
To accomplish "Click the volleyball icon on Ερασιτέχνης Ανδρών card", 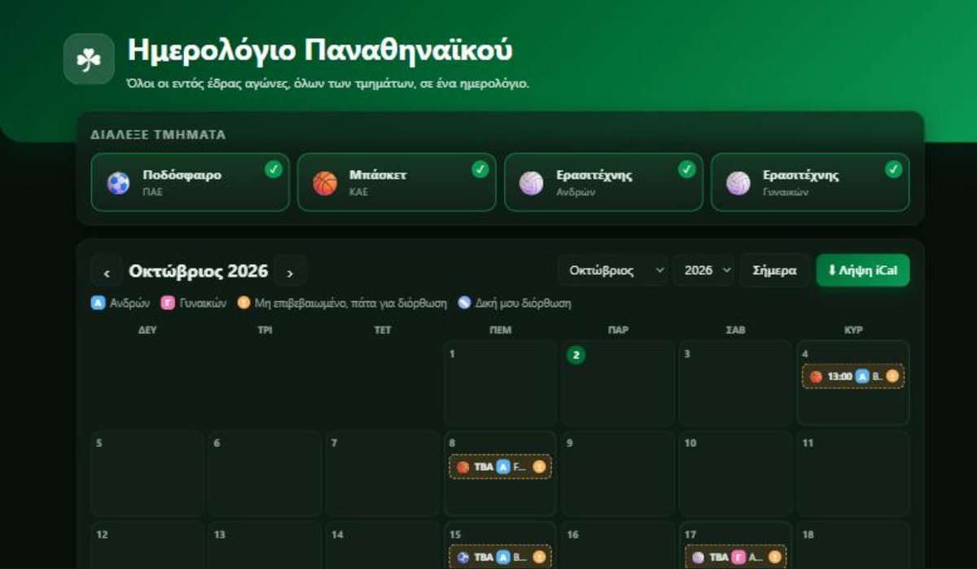I will (532, 183).
